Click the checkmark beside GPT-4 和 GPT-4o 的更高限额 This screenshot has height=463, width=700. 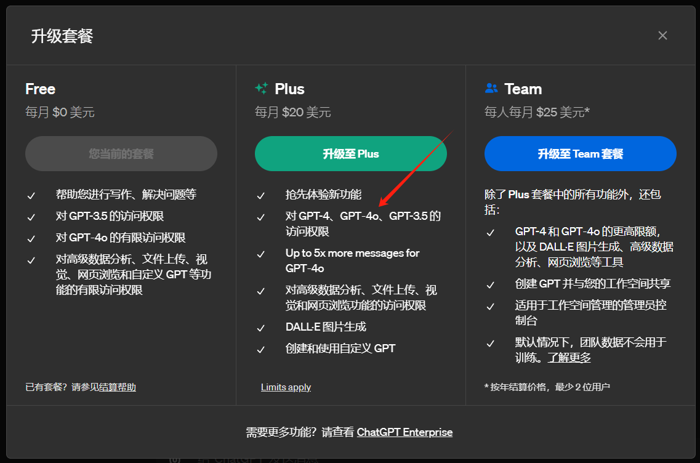point(490,233)
